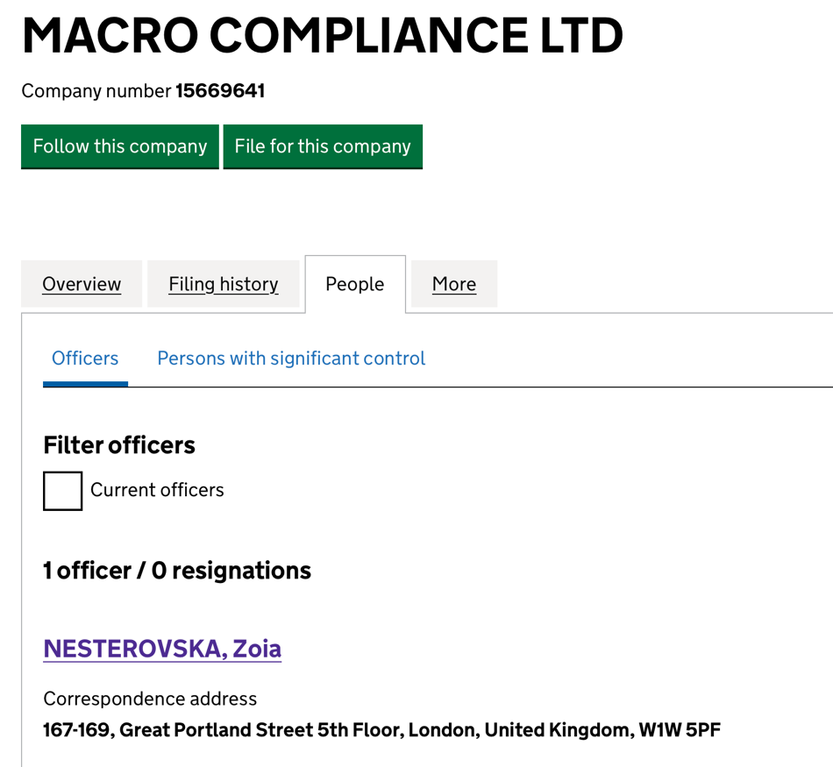Click the Follow this company button
833x767 pixels.
click(120, 146)
